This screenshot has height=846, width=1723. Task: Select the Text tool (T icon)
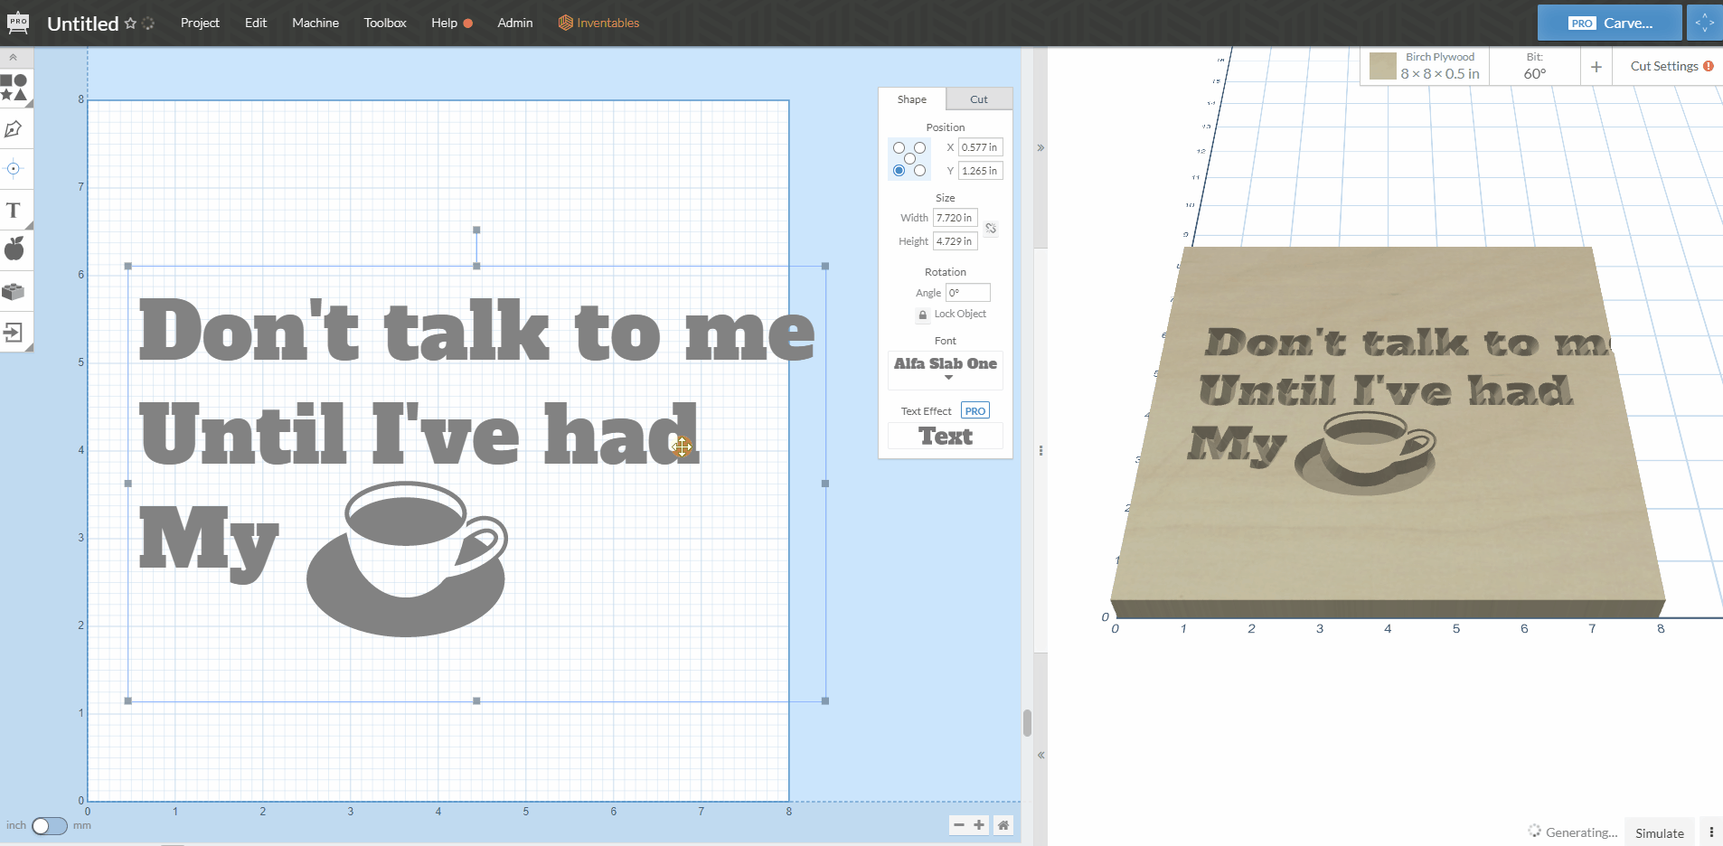click(x=14, y=211)
